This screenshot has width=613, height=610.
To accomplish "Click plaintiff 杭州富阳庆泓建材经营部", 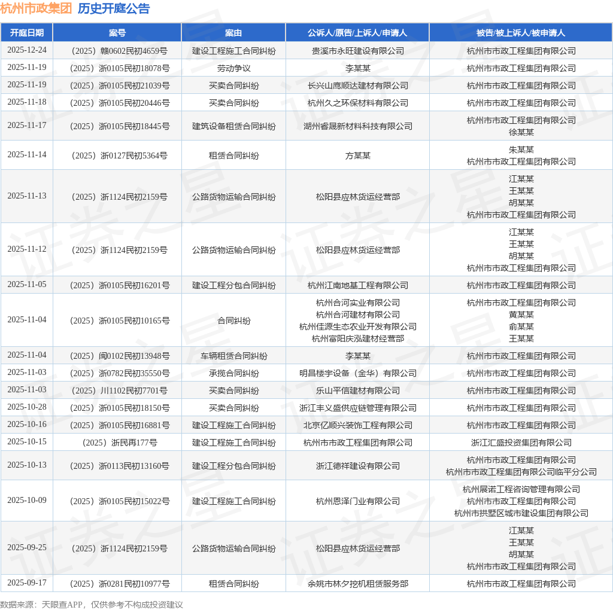I will (358, 338).
